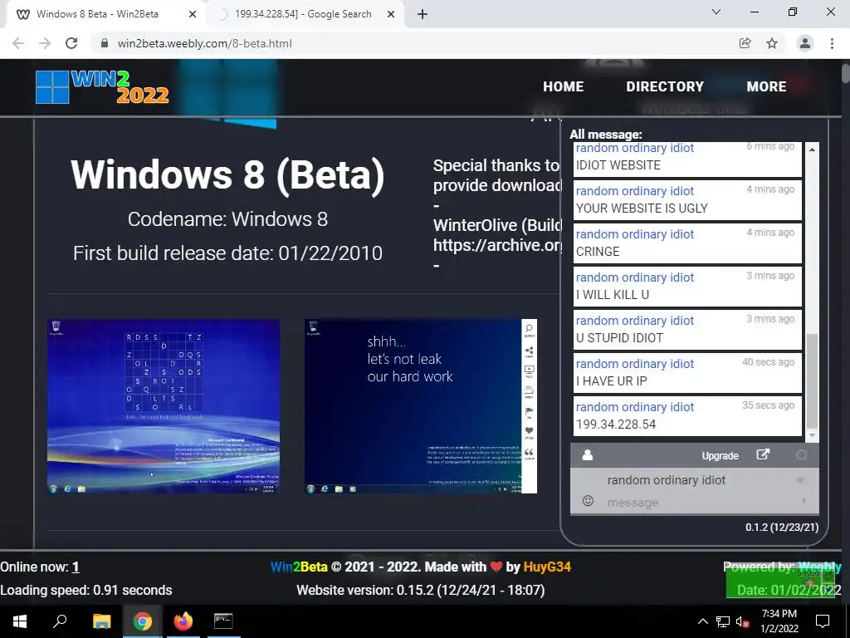Reload the page with refresh icon
This screenshot has height=638, width=850.
[x=71, y=43]
